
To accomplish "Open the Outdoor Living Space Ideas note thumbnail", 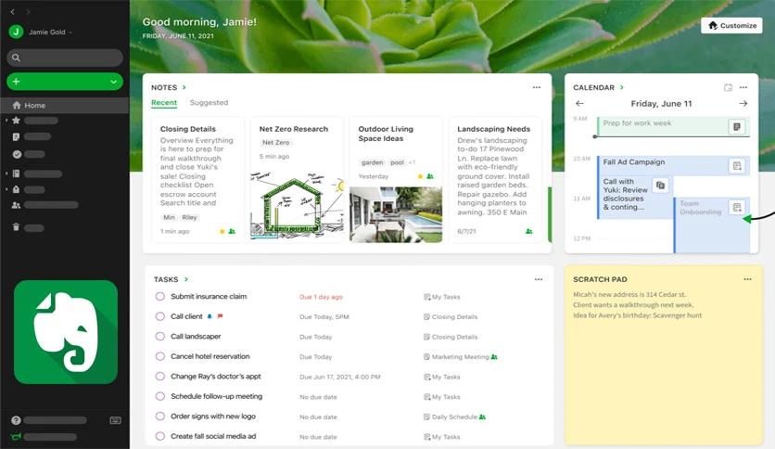I will coord(396,214).
